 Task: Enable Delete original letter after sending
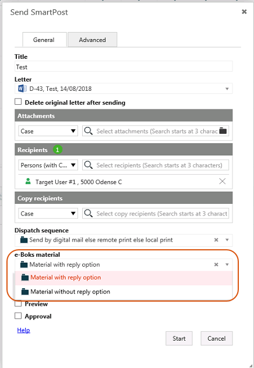click(x=18, y=102)
